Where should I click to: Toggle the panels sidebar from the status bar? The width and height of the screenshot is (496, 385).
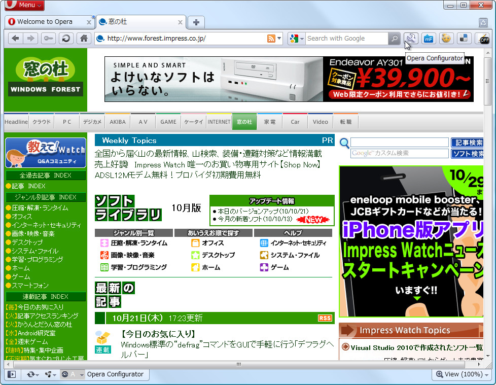coord(11,374)
